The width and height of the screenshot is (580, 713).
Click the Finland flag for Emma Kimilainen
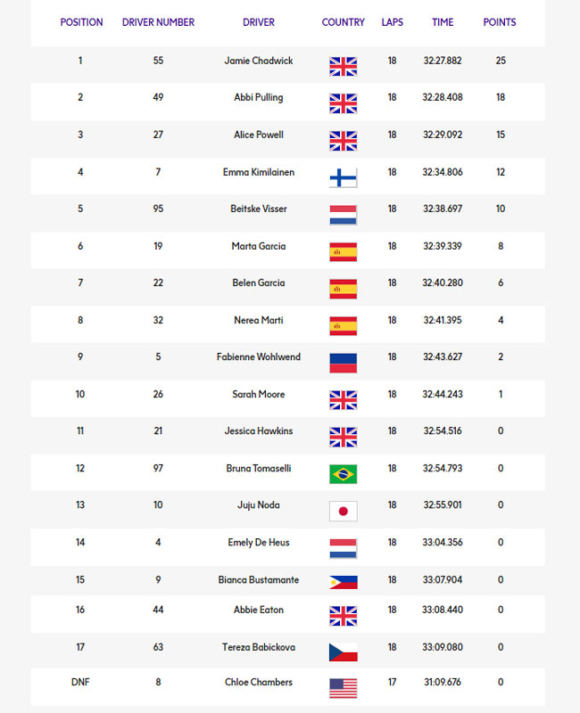point(344,177)
